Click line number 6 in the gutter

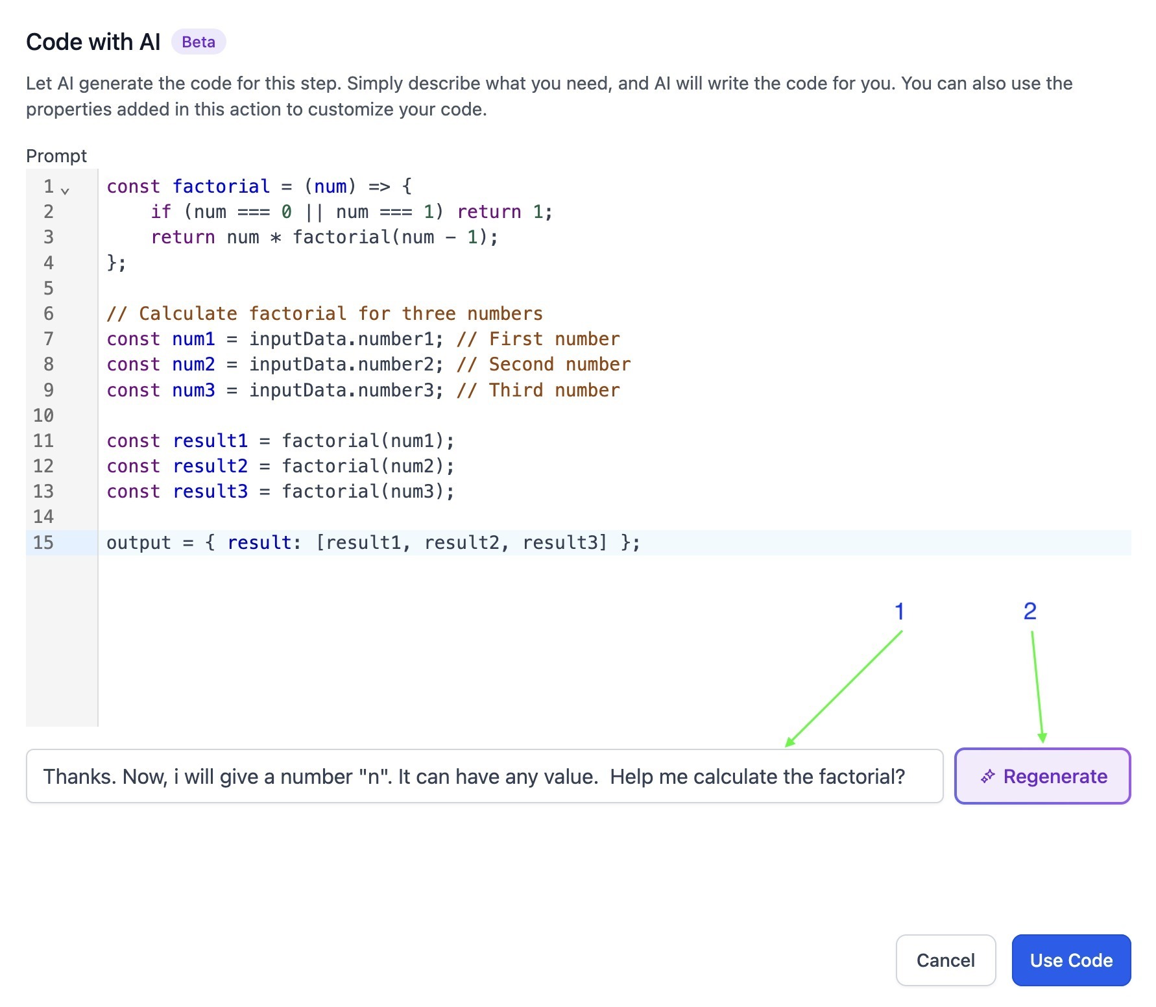49,313
